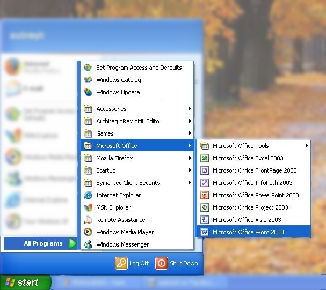Click the Windows Catalog icon
The image size is (326, 290).
coord(88,80)
